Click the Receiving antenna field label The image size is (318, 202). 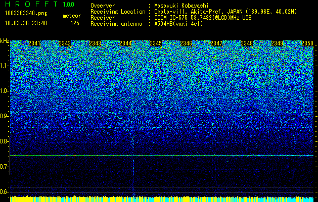tap(116, 24)
